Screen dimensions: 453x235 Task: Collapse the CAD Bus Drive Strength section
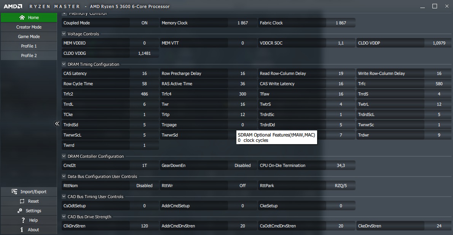64,217
